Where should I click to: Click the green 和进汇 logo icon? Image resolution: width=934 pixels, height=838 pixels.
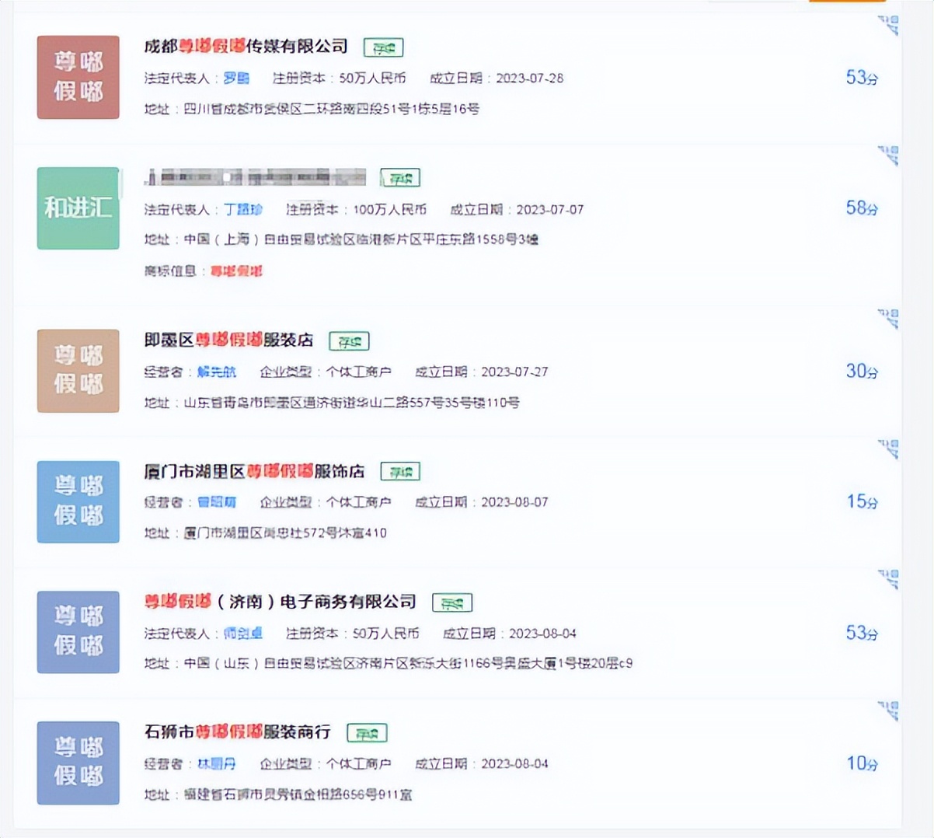tap(78, 208)
